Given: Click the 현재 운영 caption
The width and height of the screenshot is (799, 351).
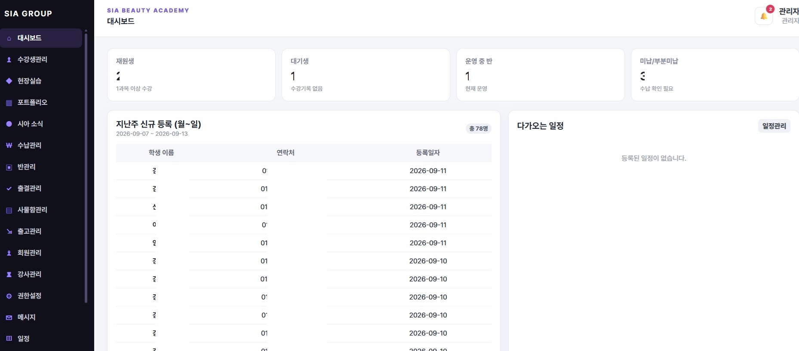Looking at the screenshot, I should [x=476, y=89].
